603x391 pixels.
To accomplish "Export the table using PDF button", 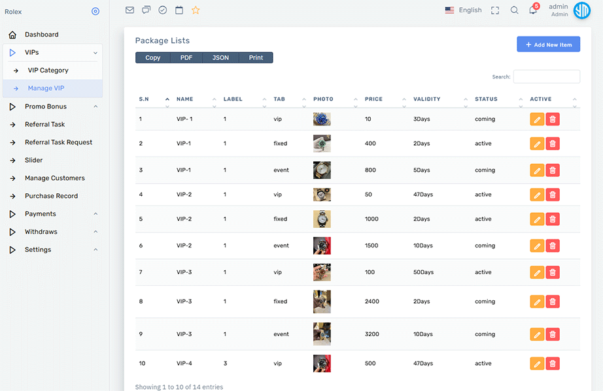I will (x=186, y=57).
